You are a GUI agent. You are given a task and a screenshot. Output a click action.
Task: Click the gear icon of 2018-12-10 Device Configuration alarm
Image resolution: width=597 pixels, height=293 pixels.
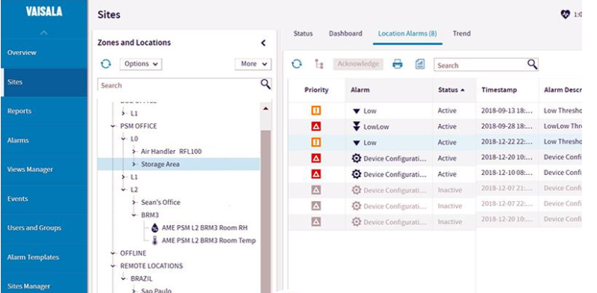[x=357, y=174]
